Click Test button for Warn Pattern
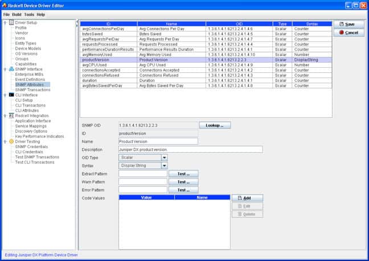This screenshot has height=261, width=369. [x=183, y=182]
